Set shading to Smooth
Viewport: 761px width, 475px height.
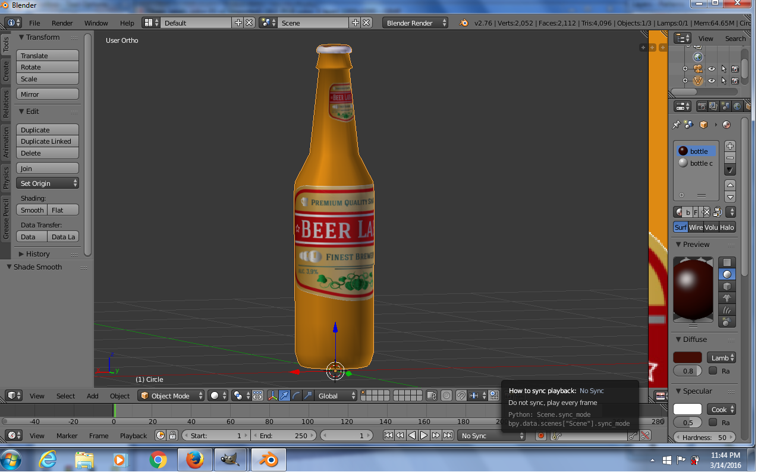tap(32, 210)
